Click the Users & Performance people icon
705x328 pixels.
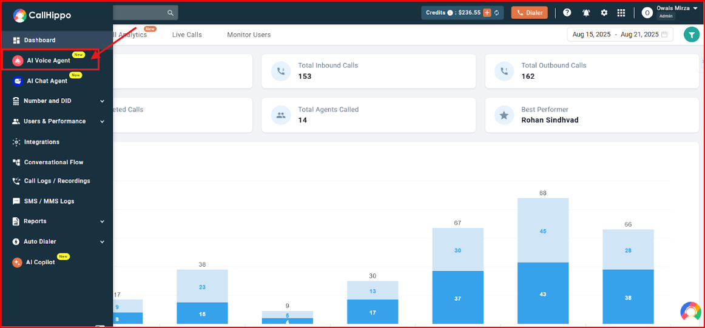tap(16, 121)
